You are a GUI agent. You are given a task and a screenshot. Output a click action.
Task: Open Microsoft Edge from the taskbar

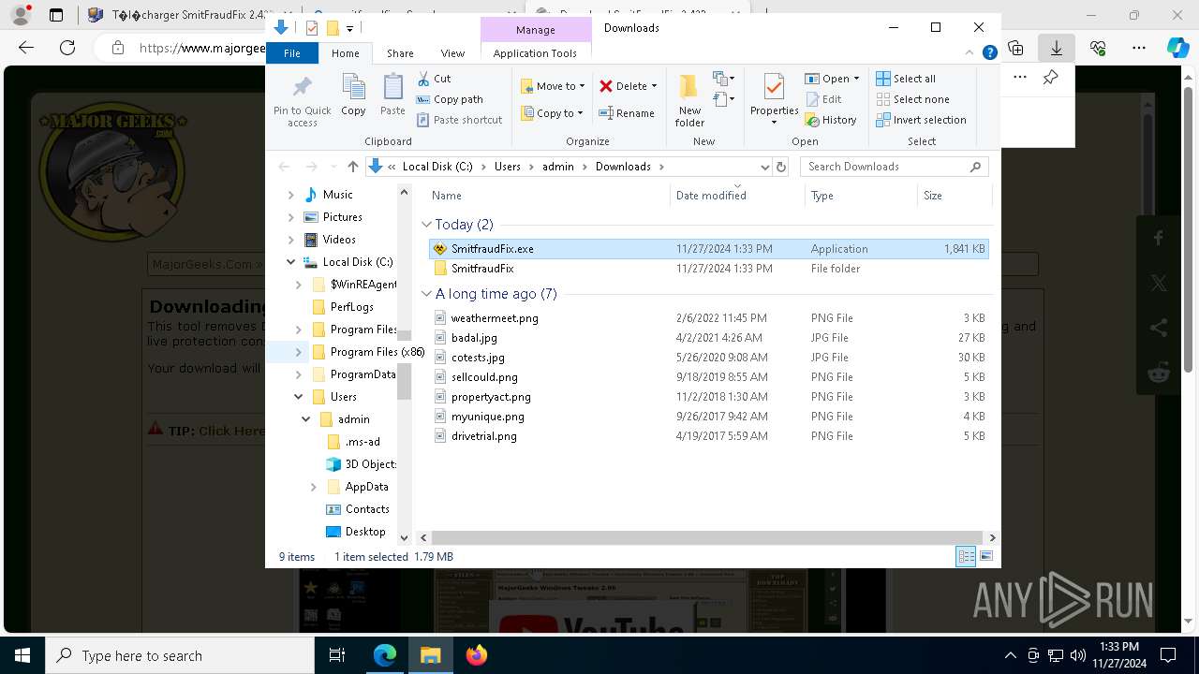(x=385, y=655)
